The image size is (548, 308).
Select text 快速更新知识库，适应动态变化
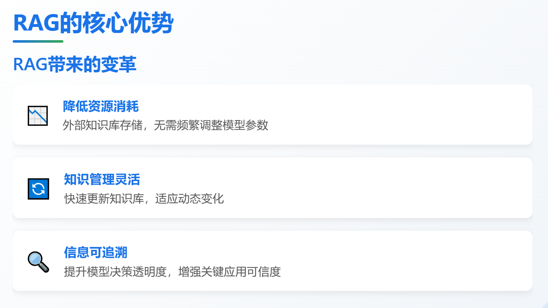point(144,198)
